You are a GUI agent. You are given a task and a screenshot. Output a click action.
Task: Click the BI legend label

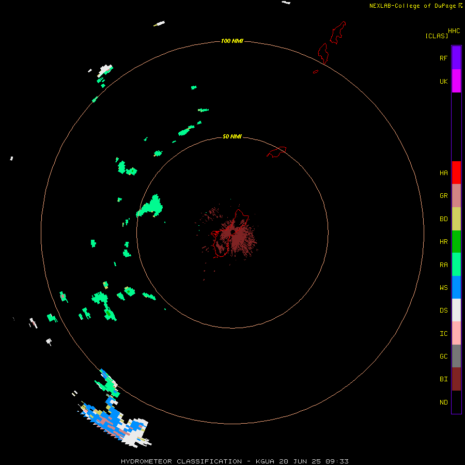[x=443, y=379]
